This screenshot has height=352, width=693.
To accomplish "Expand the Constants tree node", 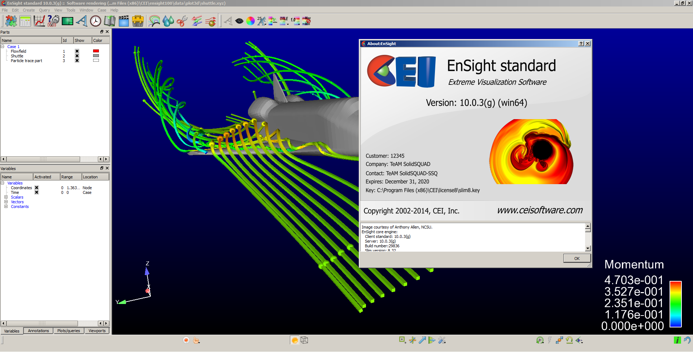I will click(6, 207).
